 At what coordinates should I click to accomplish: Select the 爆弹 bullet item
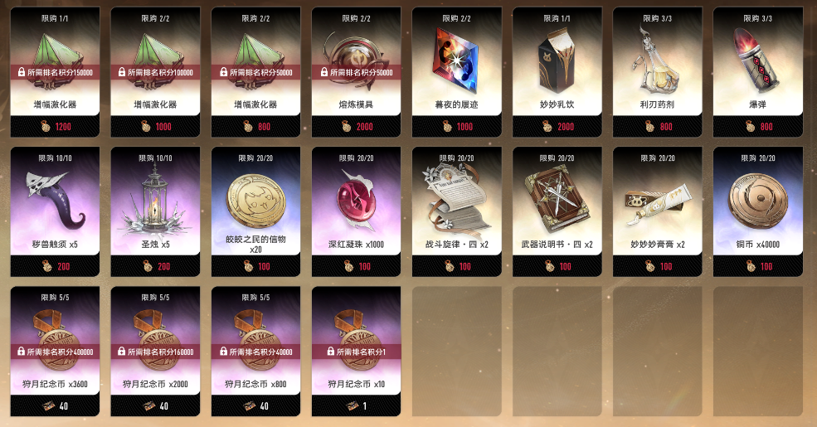pos(757,72)
